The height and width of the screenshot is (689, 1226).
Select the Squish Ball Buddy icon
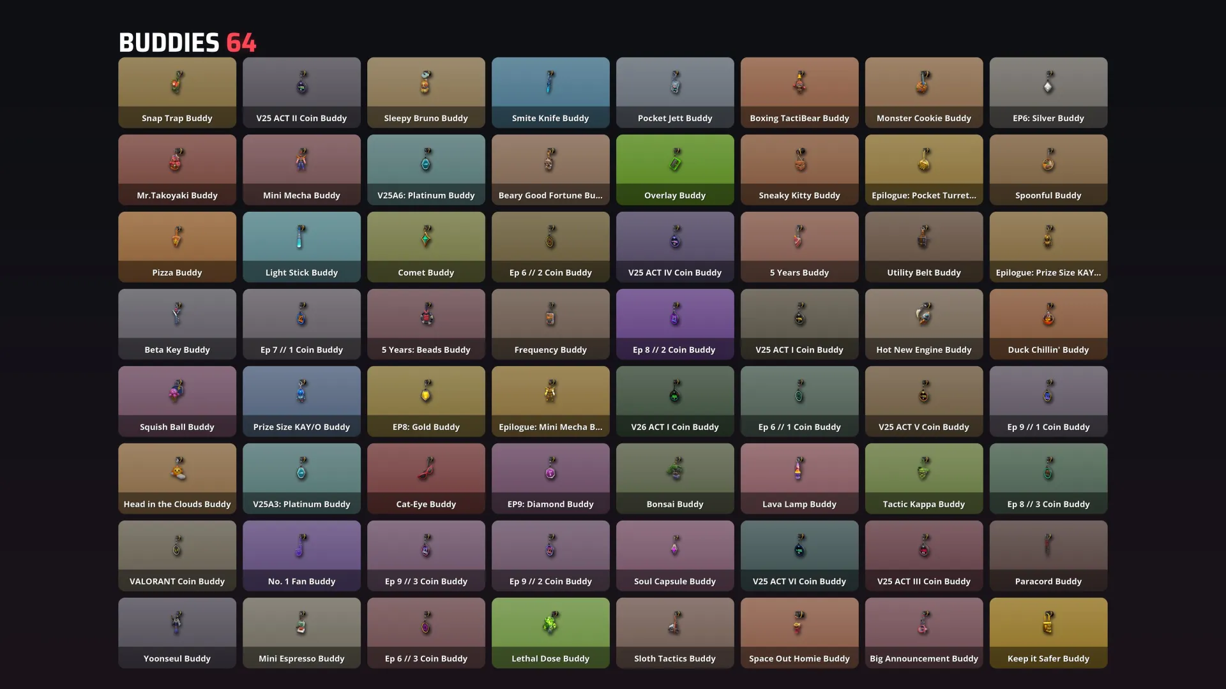176,391
